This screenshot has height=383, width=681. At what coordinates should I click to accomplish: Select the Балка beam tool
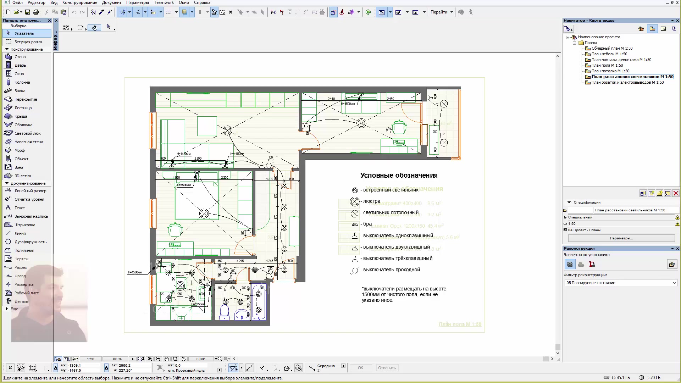(x=27, y=91)
